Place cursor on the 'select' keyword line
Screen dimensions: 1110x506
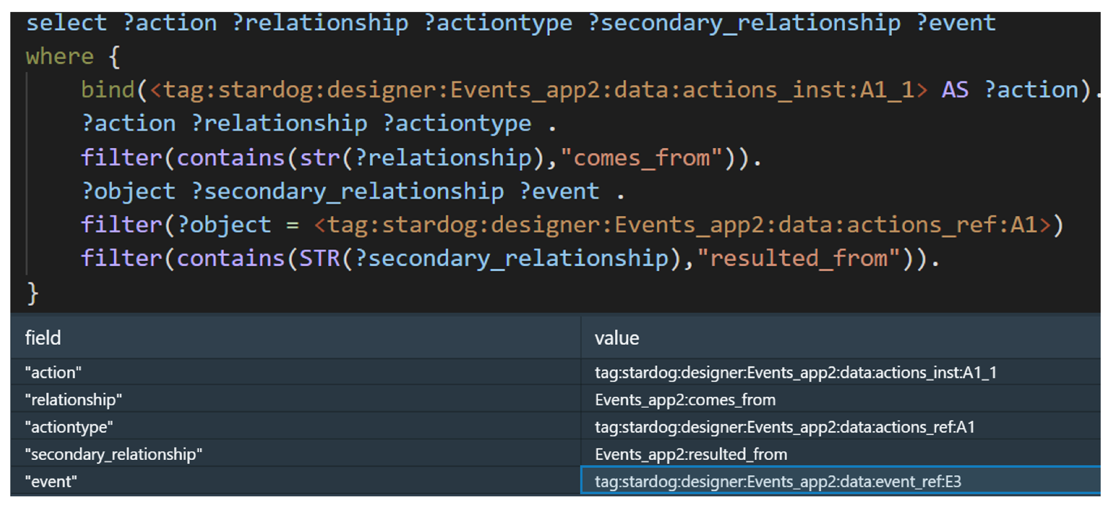66,22
